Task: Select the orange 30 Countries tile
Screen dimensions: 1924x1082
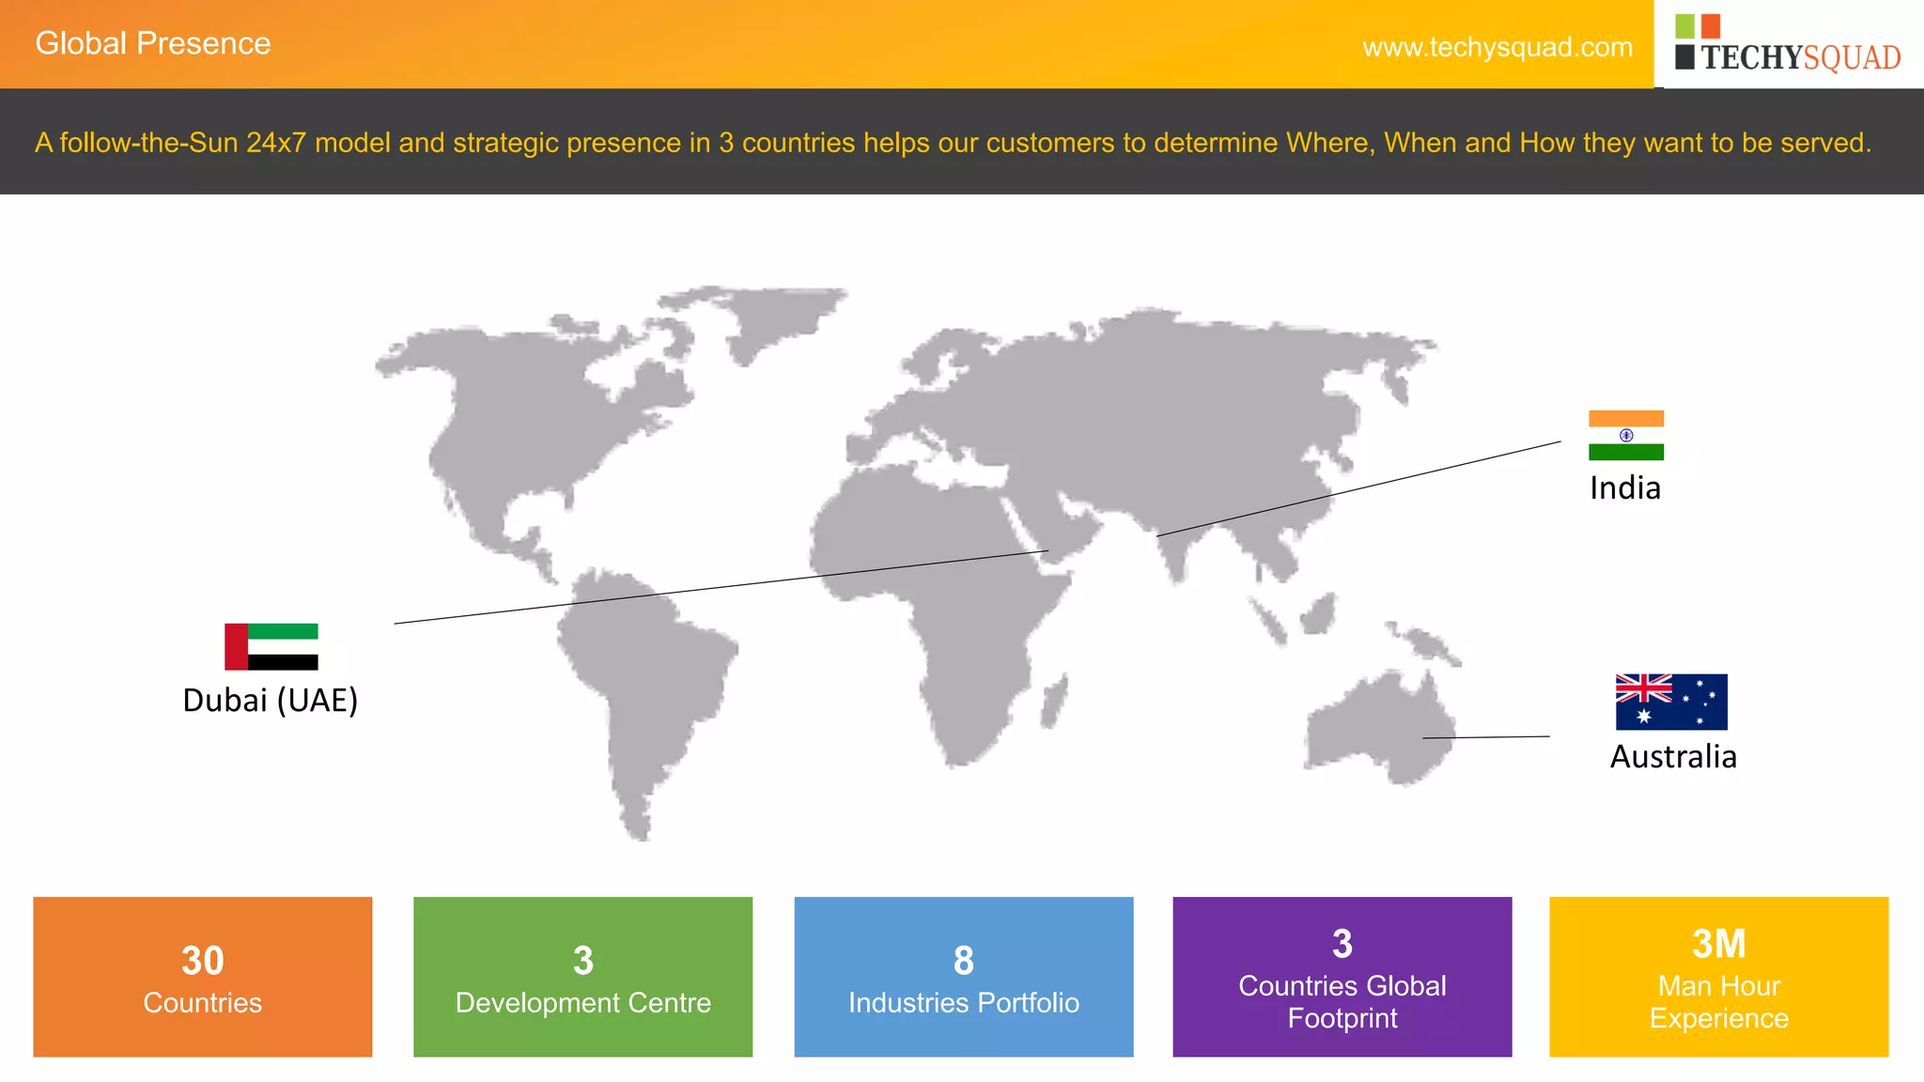Action: [203, 977]
